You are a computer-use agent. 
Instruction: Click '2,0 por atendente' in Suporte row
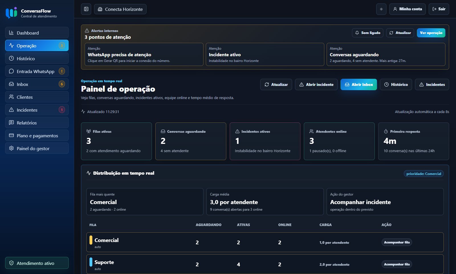[x=334, y=265]
